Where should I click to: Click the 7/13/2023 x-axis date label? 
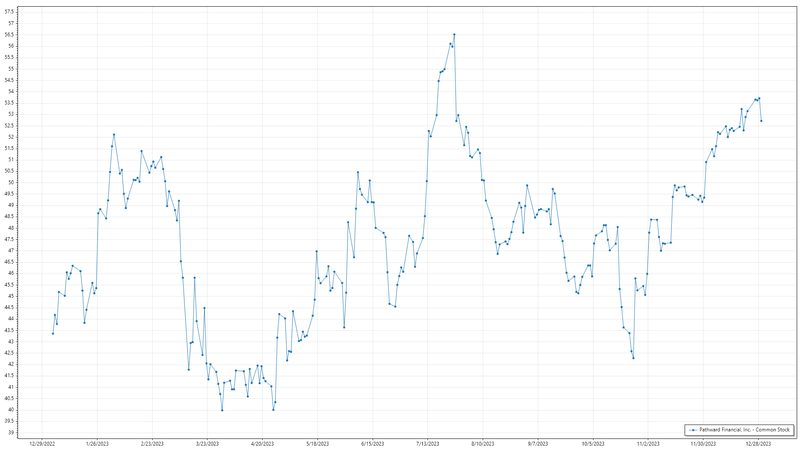[x=427, y=444]
